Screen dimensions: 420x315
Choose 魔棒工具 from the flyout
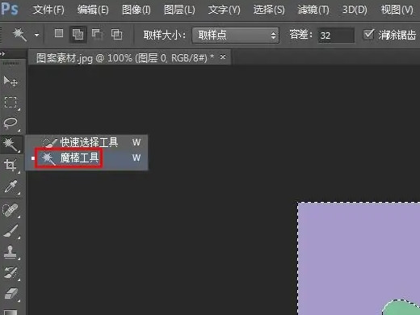[86, 157]
